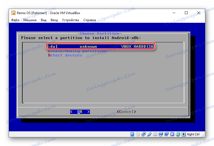Image resolution: width=214 pixels, height=146 pixels.
Task: Open the Файл menu
Action: pos(15,20)
